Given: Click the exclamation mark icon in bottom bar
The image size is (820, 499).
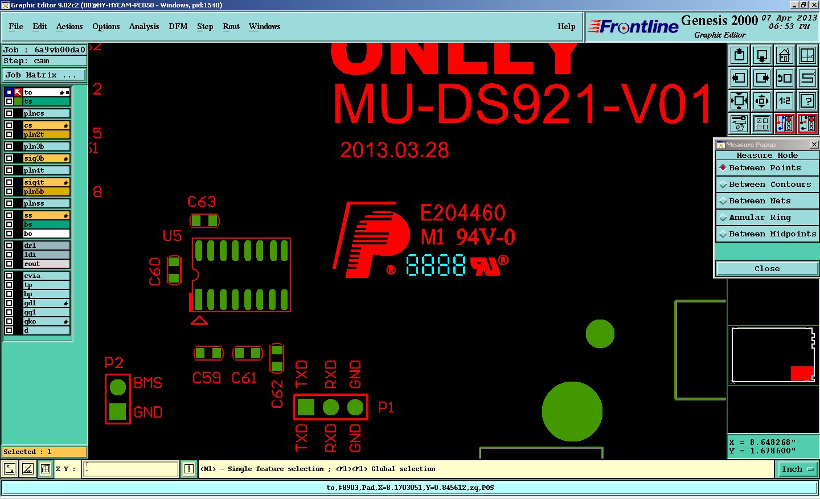Looking at the screenshot, I should (x=189, y=469).
